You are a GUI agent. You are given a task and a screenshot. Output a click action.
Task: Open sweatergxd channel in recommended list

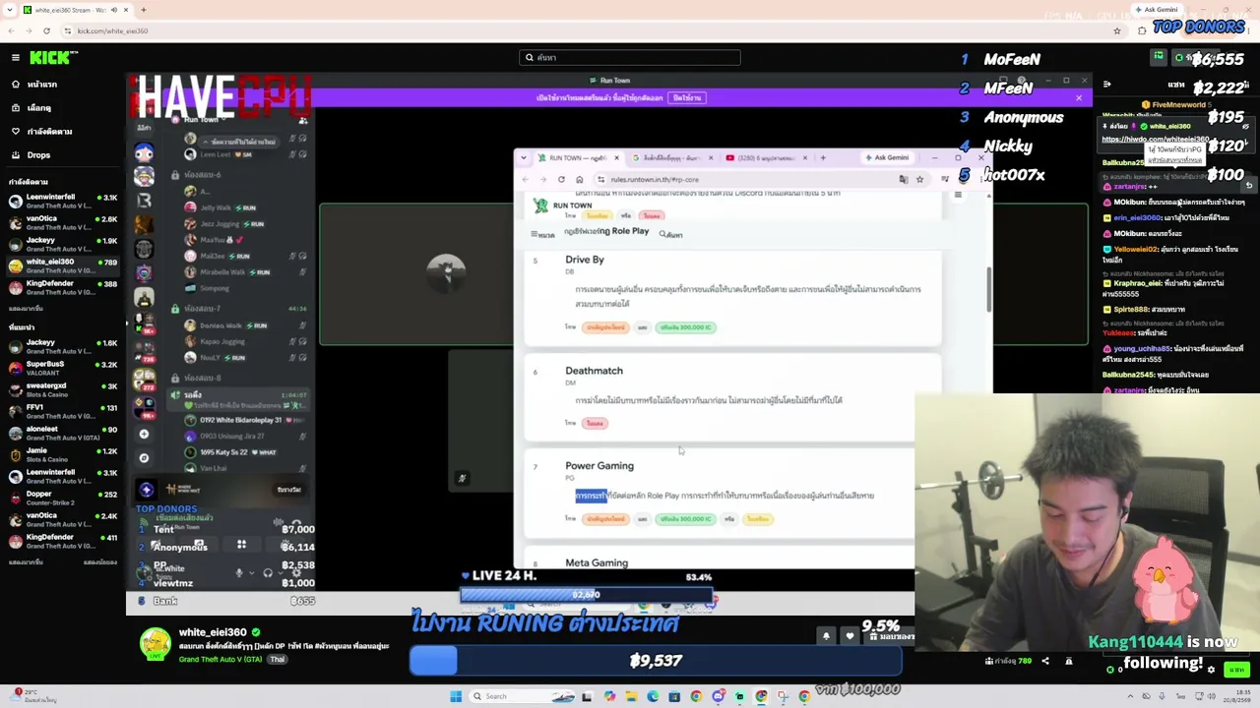click(61, 390)
